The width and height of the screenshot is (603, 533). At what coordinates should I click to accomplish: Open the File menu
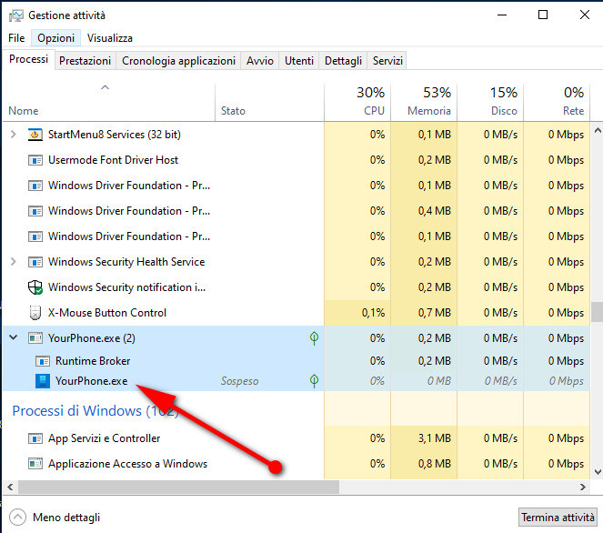tap(16, 38)
